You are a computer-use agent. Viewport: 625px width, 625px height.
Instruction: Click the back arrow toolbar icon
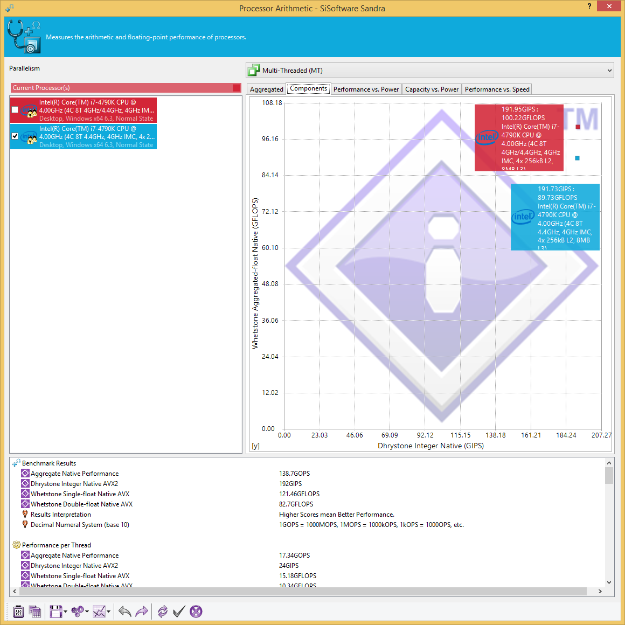[x=125, y=611]
